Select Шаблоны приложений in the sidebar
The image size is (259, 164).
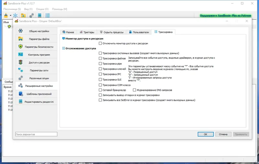point(37,94)
